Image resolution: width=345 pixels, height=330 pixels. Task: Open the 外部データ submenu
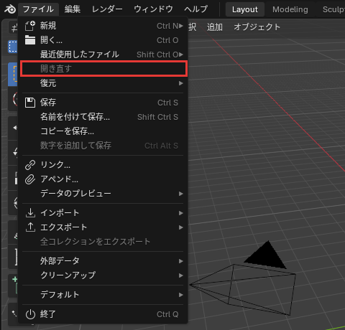(103, 261)
